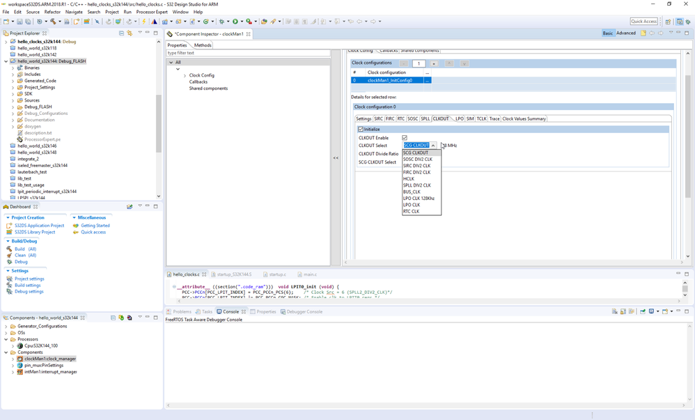This screenshot has width=695, height=420.
Task: Click the Save toolbar icon
Action: 19,22
